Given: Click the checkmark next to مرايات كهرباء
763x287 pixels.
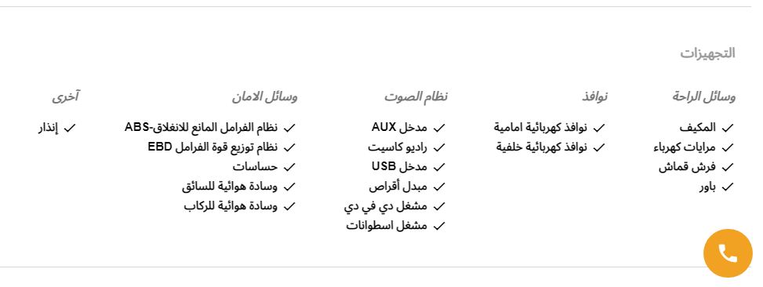Looking at the screenshot, I should 728,147.
